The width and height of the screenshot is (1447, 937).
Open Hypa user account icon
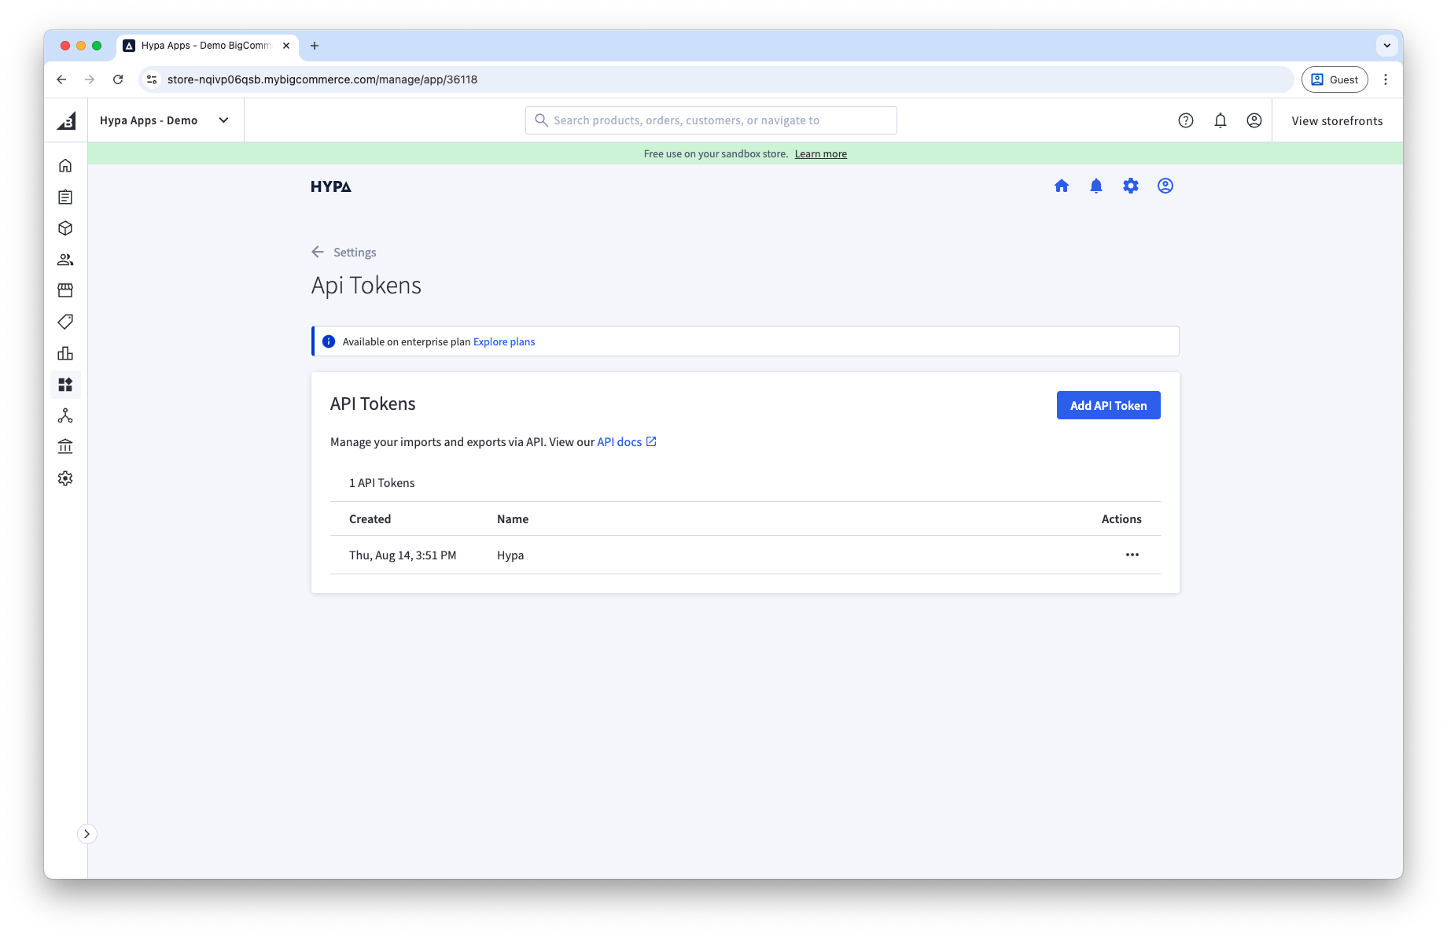tap(1165, 186)
